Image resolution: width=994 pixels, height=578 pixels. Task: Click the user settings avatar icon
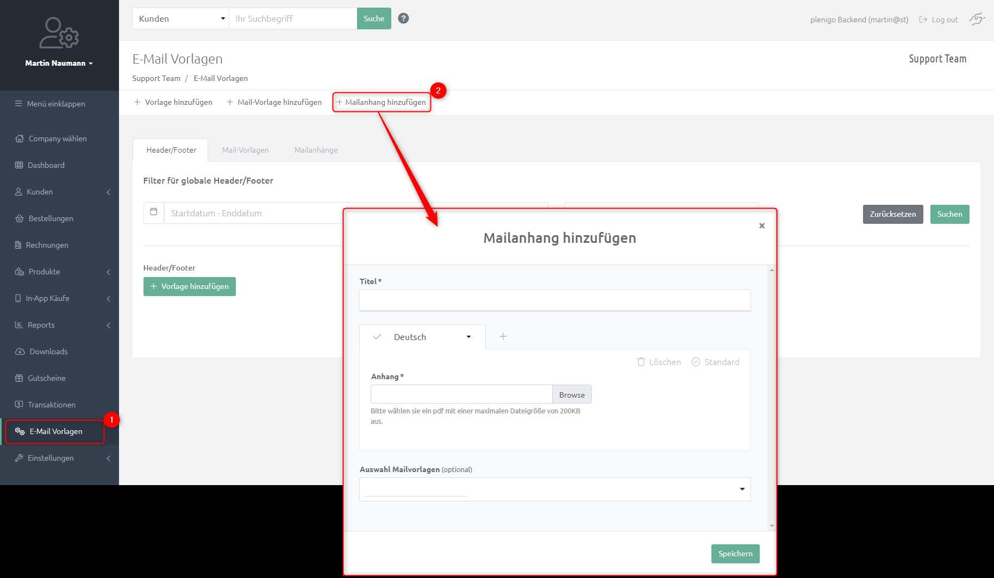coord(59,33)
